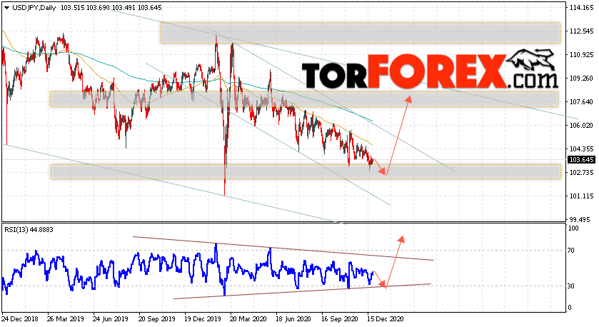Select the current price label 103.645
Image resolution: width=599 pixels, height=327 pixels.
point(581,160)
